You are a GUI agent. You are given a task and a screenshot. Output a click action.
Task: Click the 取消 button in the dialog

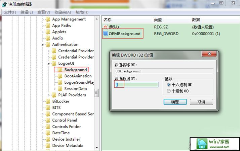pos(201,102)
